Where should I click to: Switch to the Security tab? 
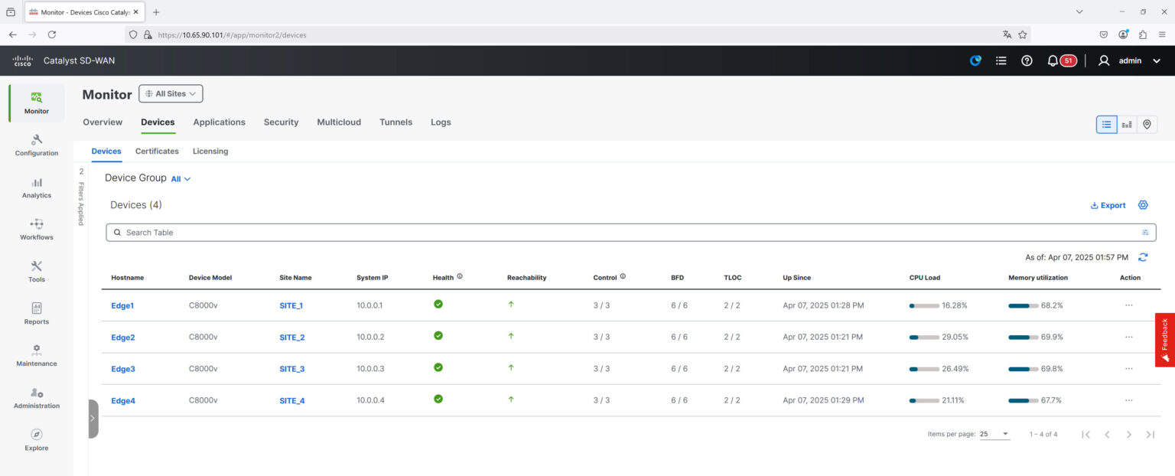(281, 122)
